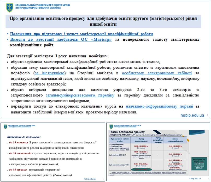Viewport: 211px width, 182px height.
Task: Click the NUBiP crest logo in the 'Графік освітнього процесу' slide
Action: tap(111, 126)
